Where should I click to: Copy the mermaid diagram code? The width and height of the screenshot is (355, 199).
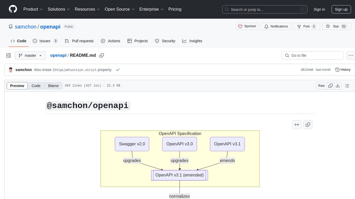click(x=308, y=125)
